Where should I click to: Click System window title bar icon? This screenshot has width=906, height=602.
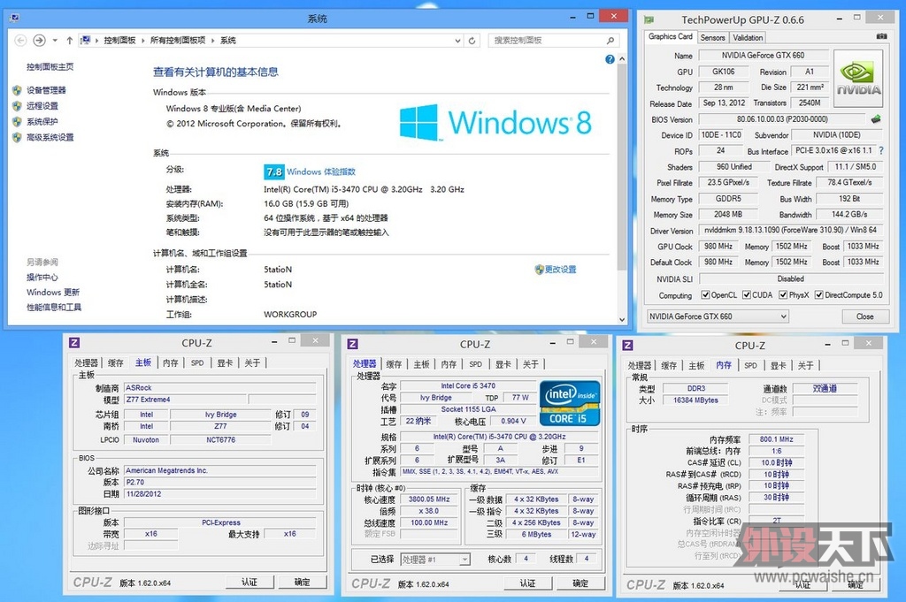[15, 18]
